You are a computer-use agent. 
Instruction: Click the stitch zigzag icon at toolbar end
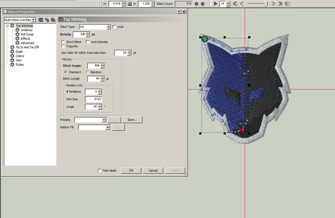coord(287,4)
